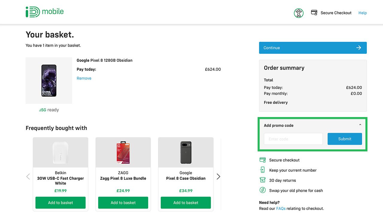The image size is (383, 215).
Task: Click the iD Mobile logo
Action: click(45, 12)
